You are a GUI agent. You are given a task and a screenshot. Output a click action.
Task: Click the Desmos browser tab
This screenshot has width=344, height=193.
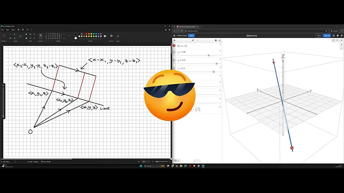click(188, 27)
